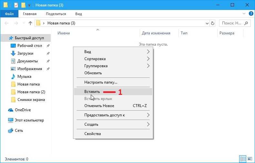The height and width of the screenshot is (163, 255).
Task: Open the Сортировка submenu
Action: (x=113, y=59)
